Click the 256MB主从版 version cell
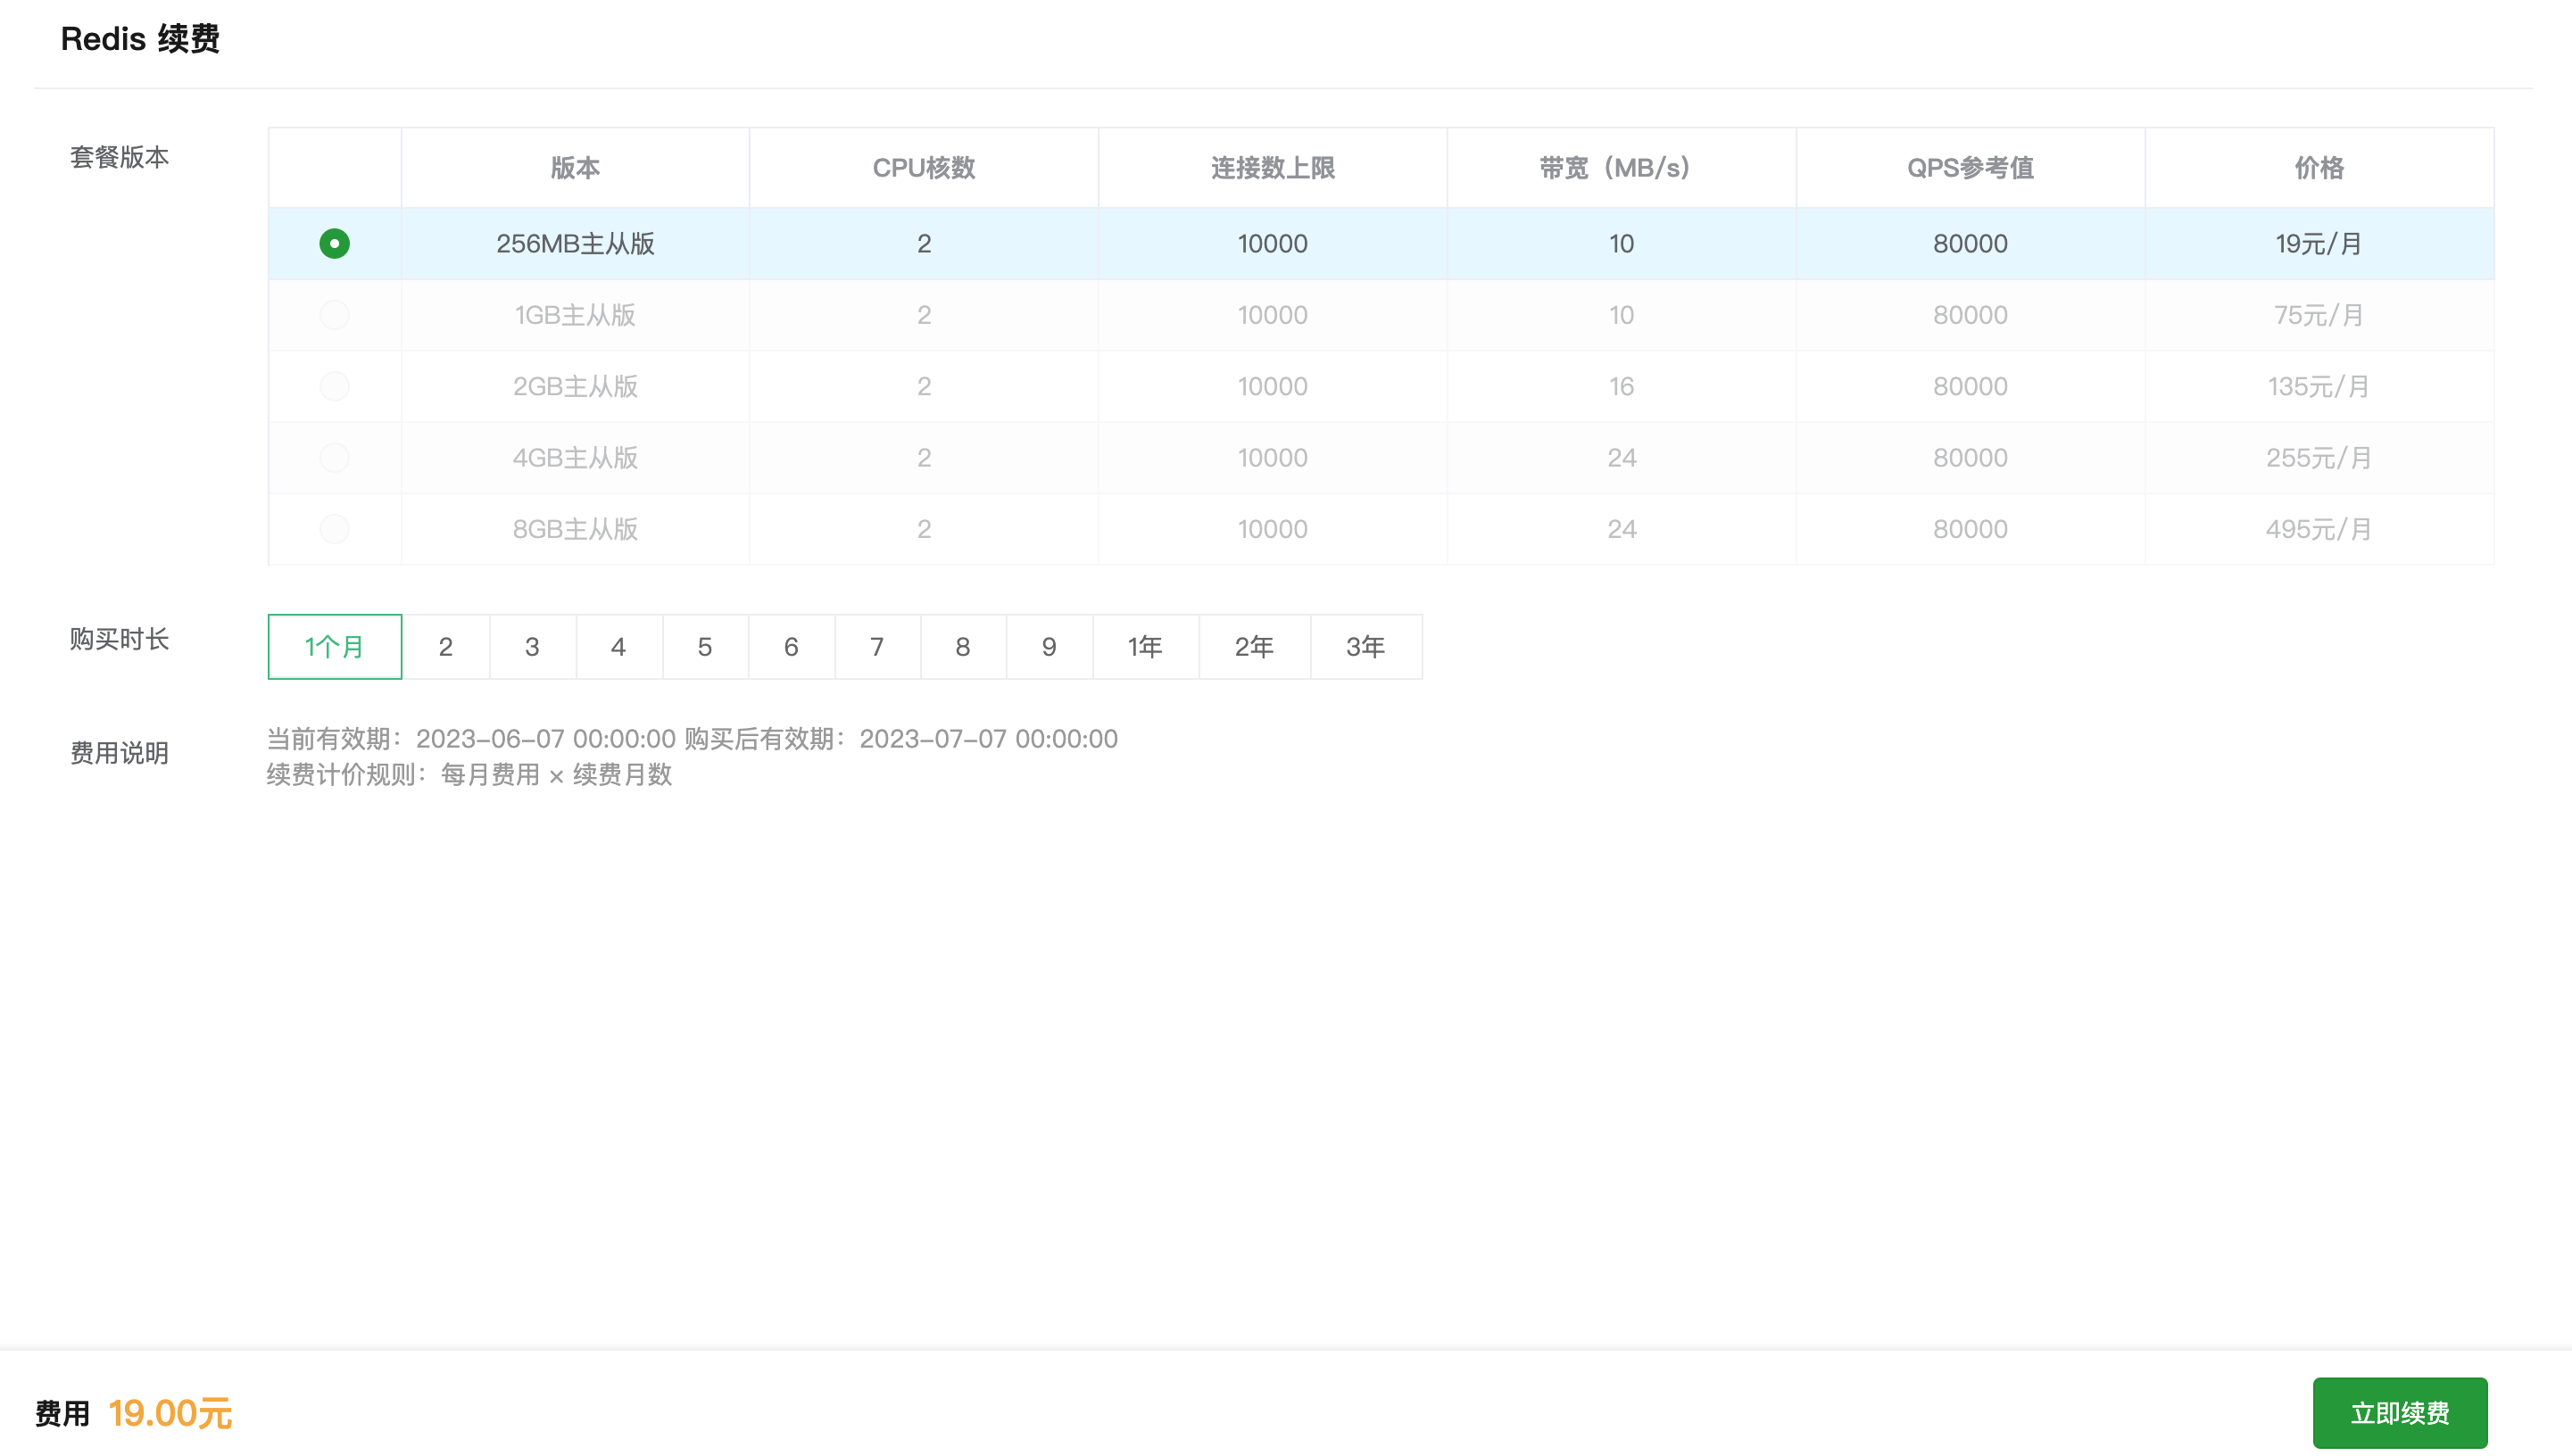 576,243
